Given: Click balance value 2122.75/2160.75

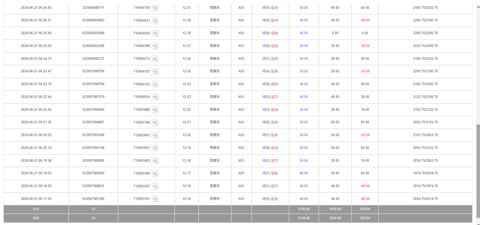Looking at the screenshot, I should (x=425, y=97).
